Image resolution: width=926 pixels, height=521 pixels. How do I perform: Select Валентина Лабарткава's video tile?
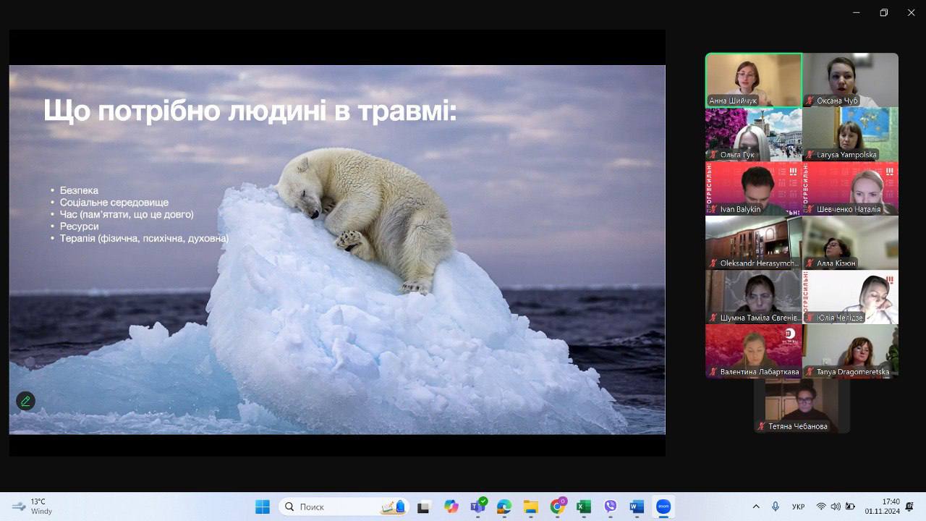754,351
